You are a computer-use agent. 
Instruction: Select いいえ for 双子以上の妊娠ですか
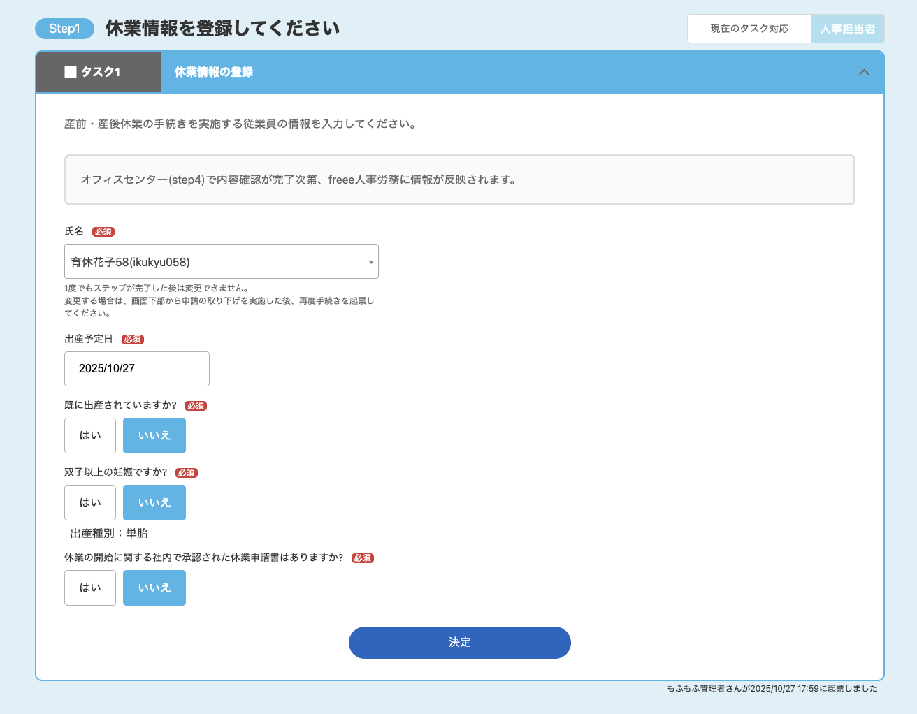tap(154, 503)
